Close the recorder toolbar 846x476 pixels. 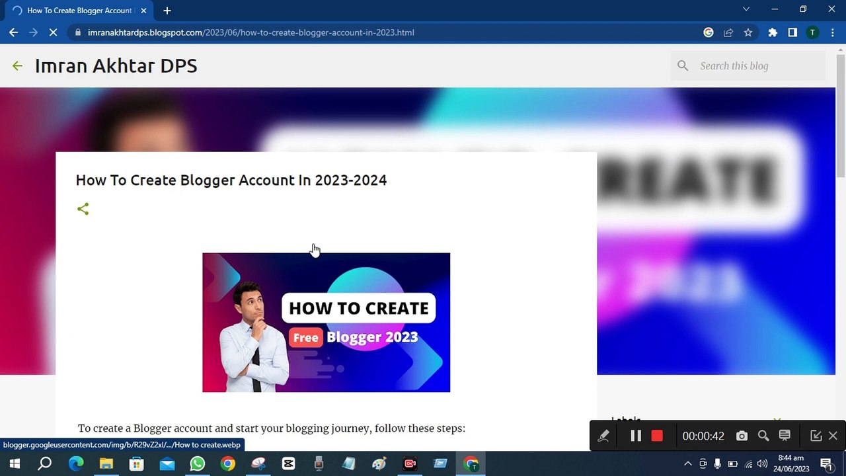pos(833,436)
